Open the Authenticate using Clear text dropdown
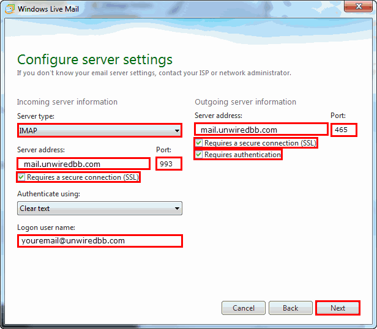Viewport: 377px width, 329px height. tap(100, 209)
